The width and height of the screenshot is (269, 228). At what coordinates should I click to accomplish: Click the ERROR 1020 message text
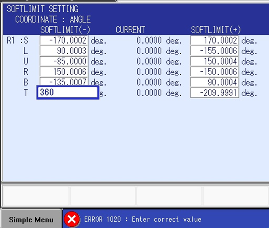(x=143, y=220)
